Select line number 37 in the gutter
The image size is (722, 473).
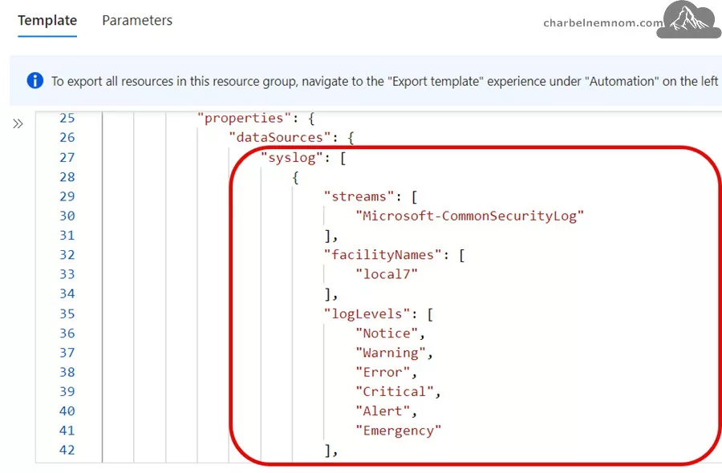67,353
